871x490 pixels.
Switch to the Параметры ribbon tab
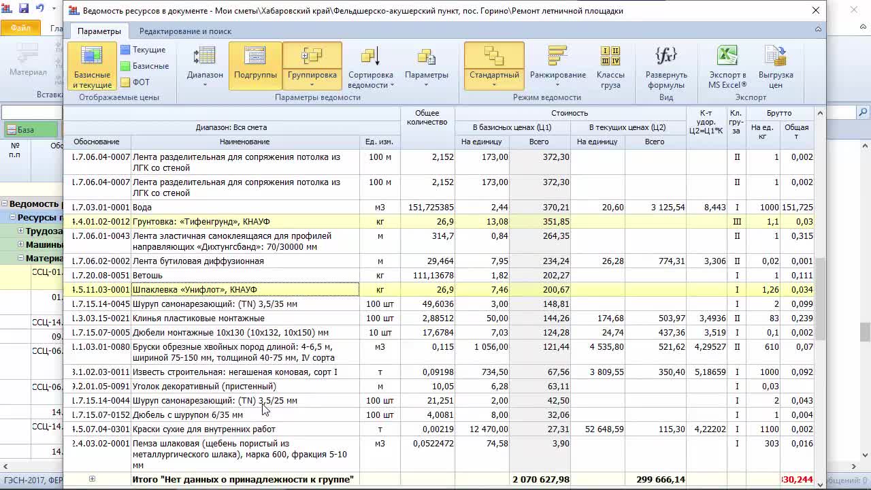tap(99, 31)
